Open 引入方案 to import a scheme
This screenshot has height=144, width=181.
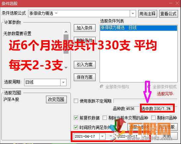(x=85, y=65)
